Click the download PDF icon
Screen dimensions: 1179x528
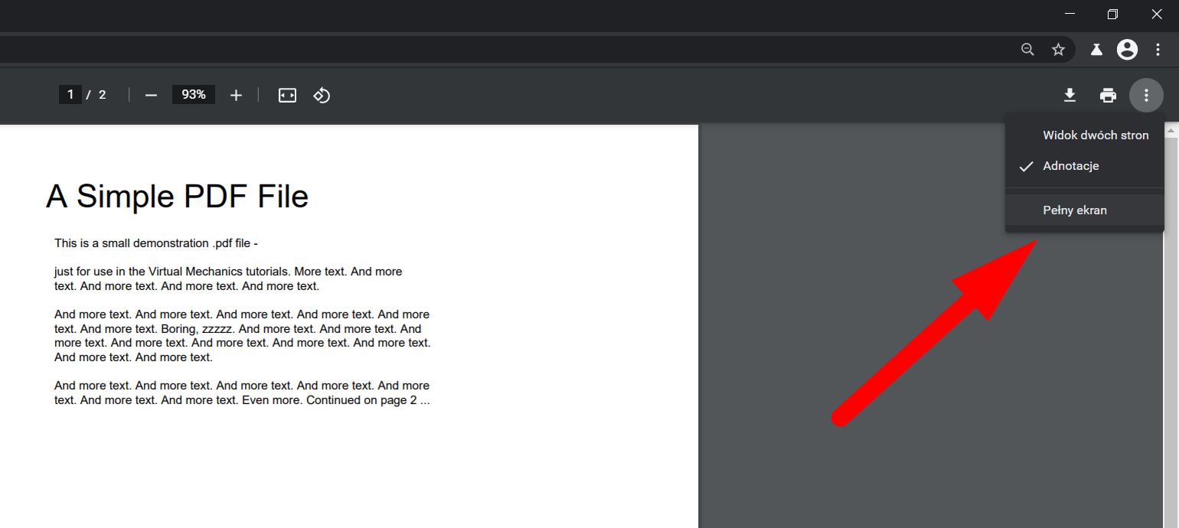[1069, 95]
